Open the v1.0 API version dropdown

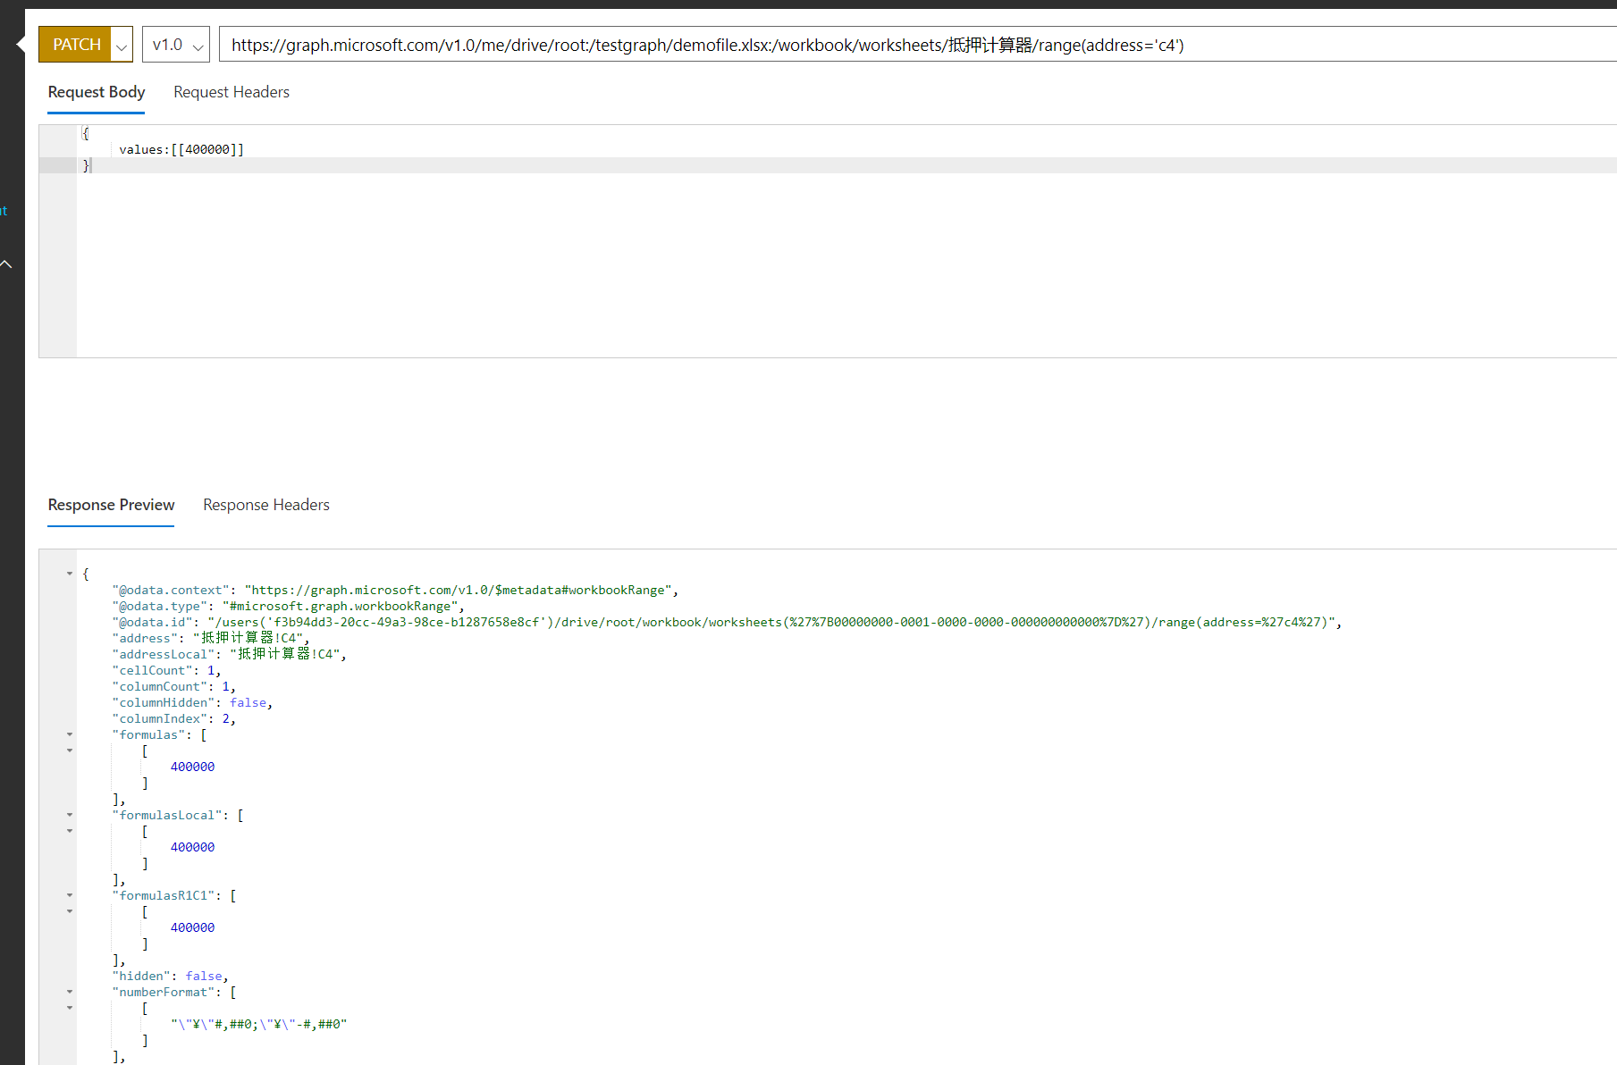click(x=176, y=45)
